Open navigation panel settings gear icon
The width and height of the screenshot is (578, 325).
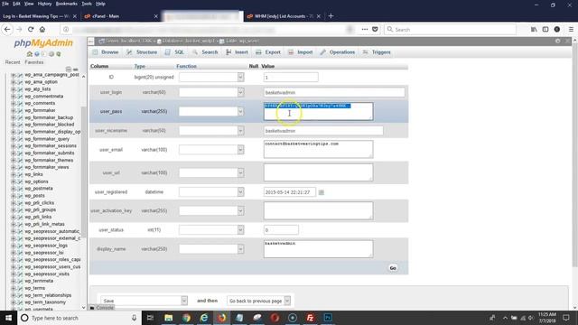click(51, 54)
